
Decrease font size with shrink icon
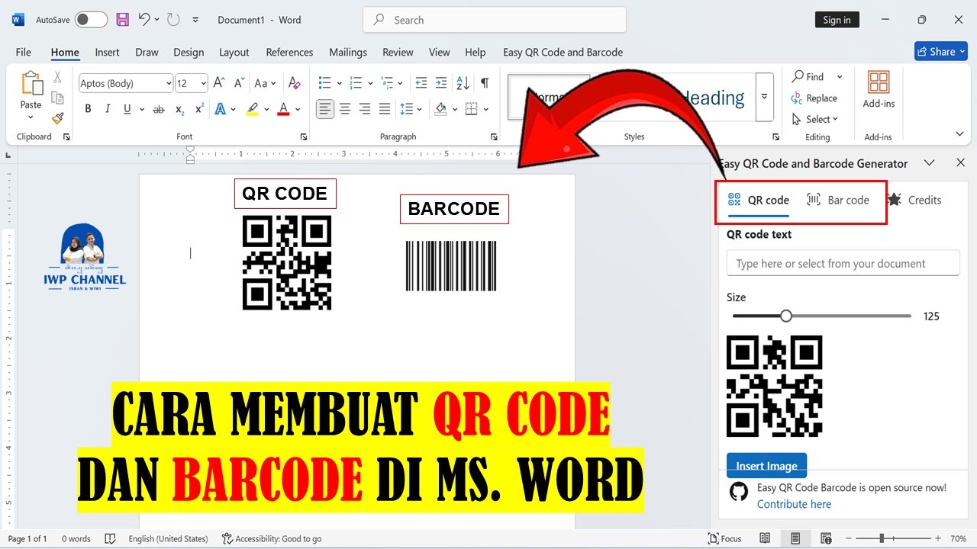(239, 83)
